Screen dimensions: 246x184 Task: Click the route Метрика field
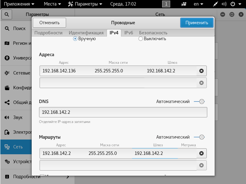187,153
